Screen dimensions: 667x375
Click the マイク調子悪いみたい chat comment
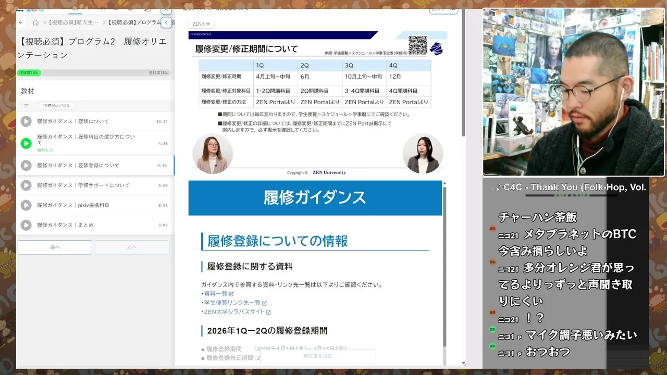(581, 335)
